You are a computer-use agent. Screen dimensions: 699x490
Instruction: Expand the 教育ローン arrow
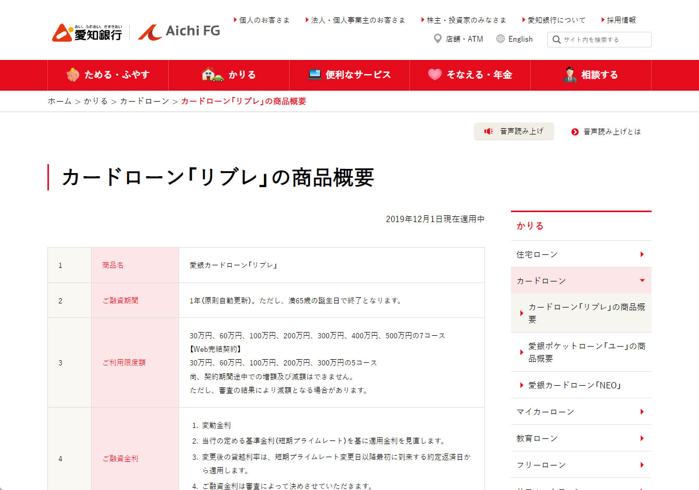tap(642, 438)
